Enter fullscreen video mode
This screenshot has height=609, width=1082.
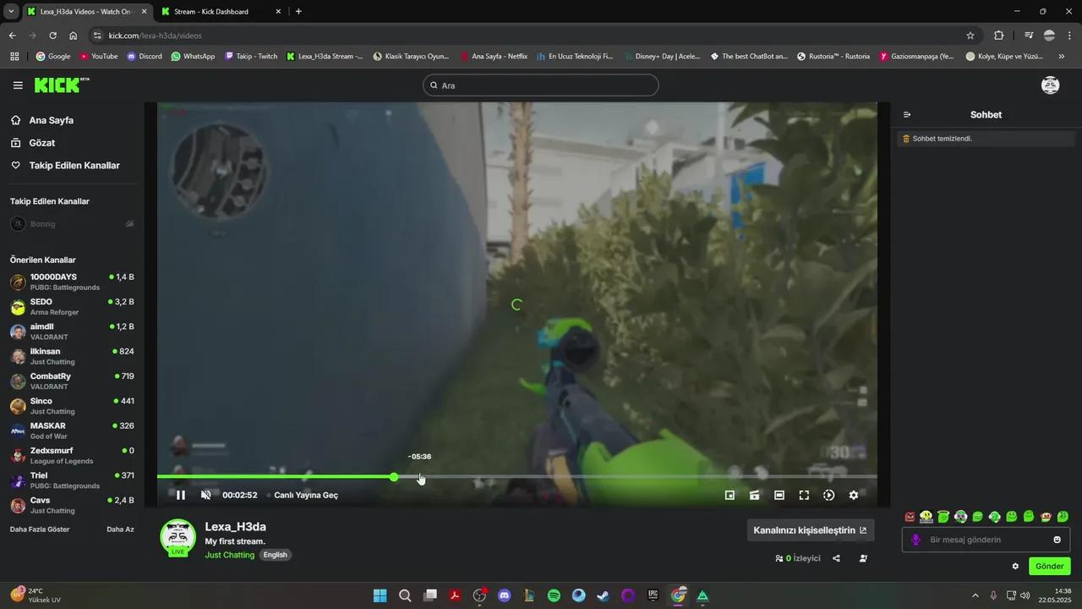(x=804, y=495)
